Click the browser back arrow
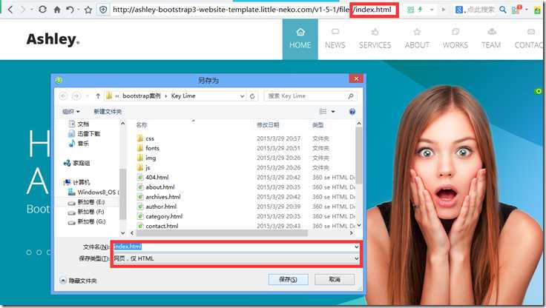 coord(10,10)
